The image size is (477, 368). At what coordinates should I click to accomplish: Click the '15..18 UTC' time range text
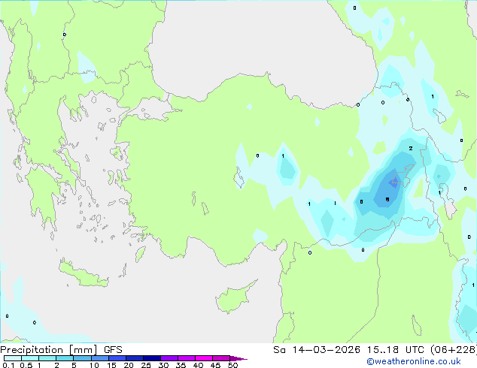click(x=395, y=350)
